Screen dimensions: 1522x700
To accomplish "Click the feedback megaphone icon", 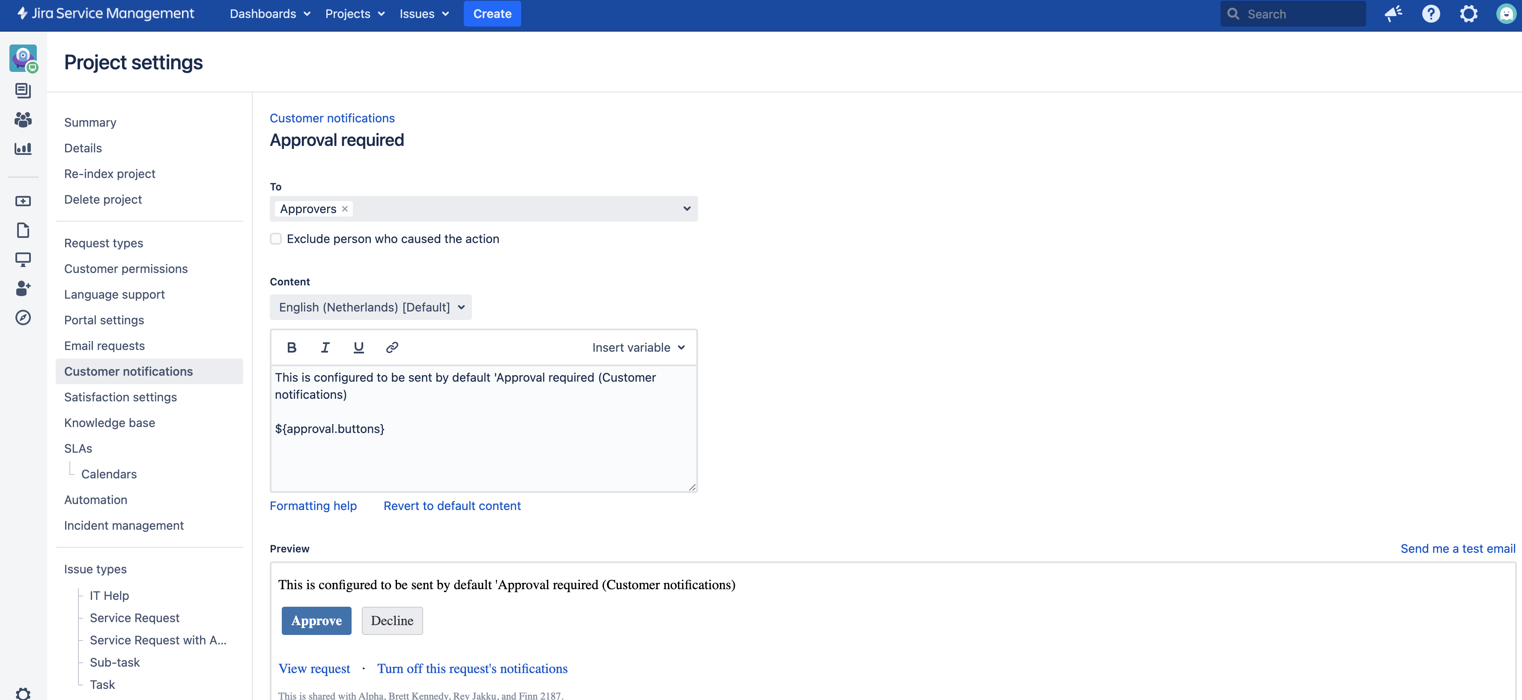I will point(1393,14).
